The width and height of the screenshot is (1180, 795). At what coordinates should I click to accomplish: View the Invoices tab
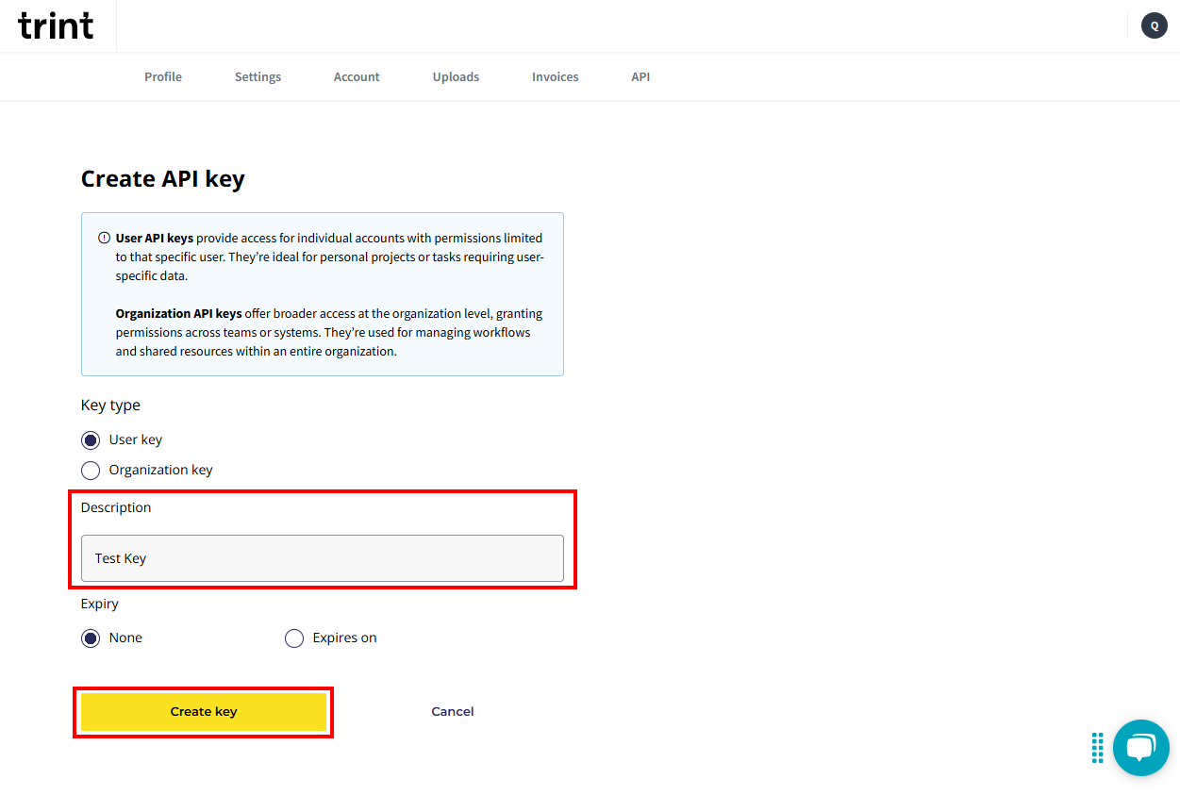pos(555,77)
